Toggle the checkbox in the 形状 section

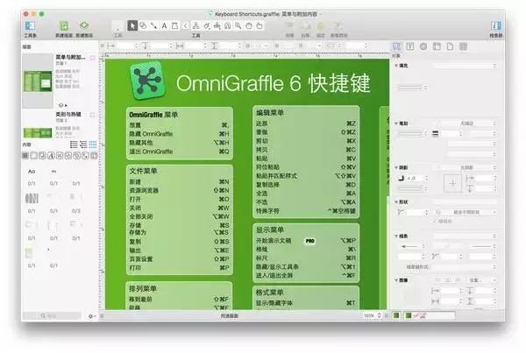pos(435,222)
